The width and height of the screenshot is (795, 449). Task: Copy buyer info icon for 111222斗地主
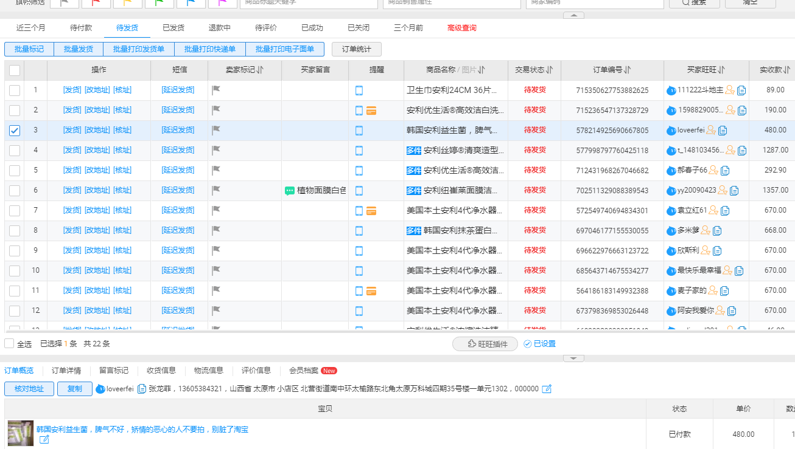click(x=741, y=91)
